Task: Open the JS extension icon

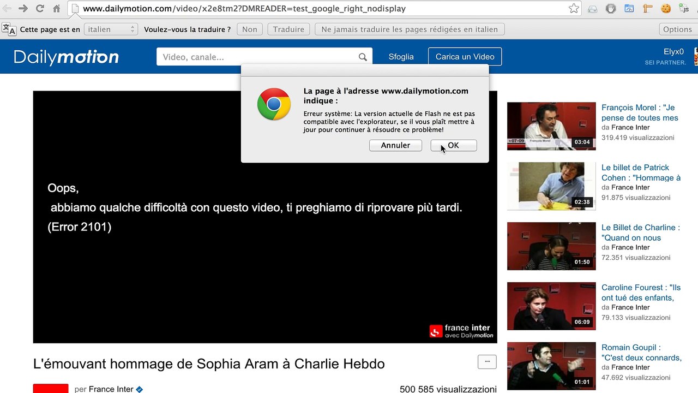Action: [684, 9]
